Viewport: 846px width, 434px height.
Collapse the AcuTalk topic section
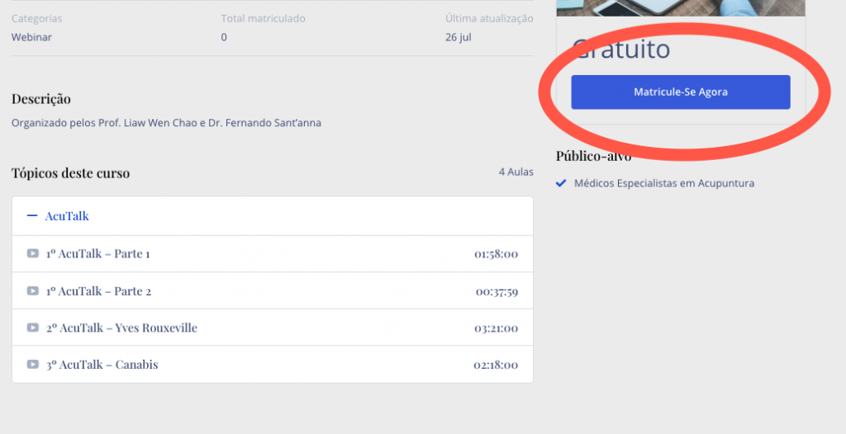click(x=67, y=216)
